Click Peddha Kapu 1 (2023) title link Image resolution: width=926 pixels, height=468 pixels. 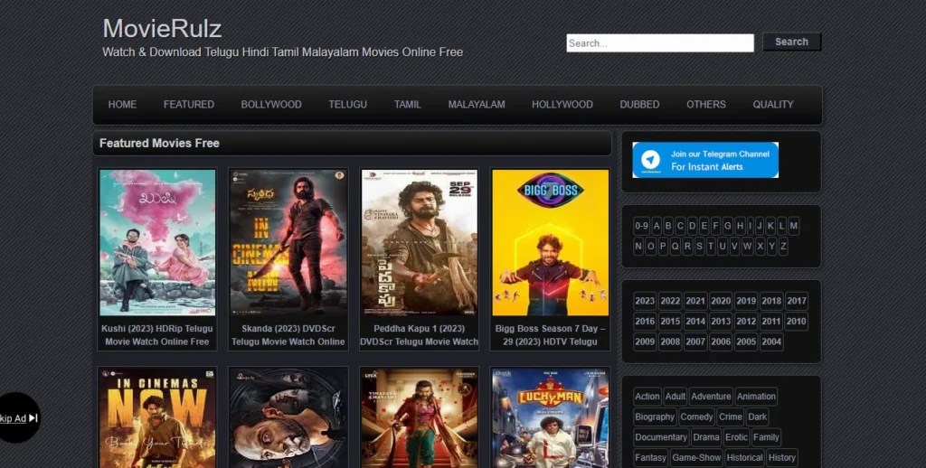[419, 334]
